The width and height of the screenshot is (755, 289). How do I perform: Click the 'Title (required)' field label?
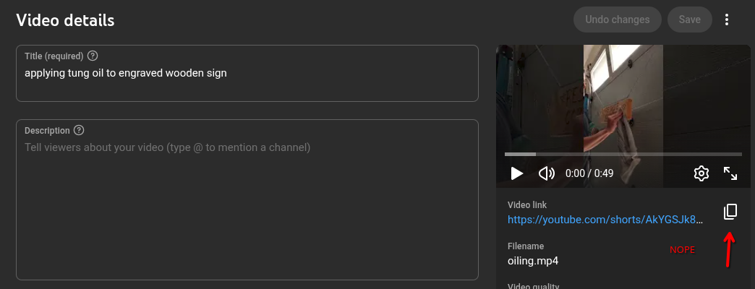54,56
